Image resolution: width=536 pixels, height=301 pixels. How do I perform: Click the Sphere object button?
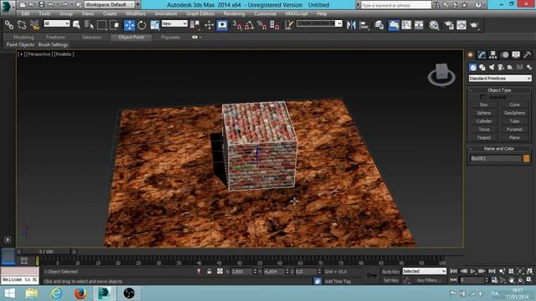point(484,113)
